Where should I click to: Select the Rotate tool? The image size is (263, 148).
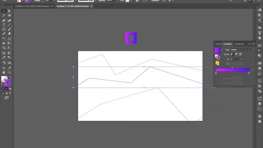4,39
